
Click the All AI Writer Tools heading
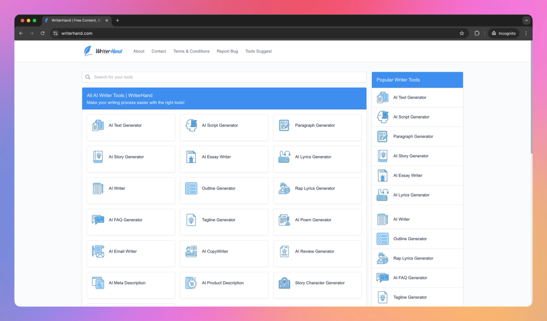tap(120, 96)
